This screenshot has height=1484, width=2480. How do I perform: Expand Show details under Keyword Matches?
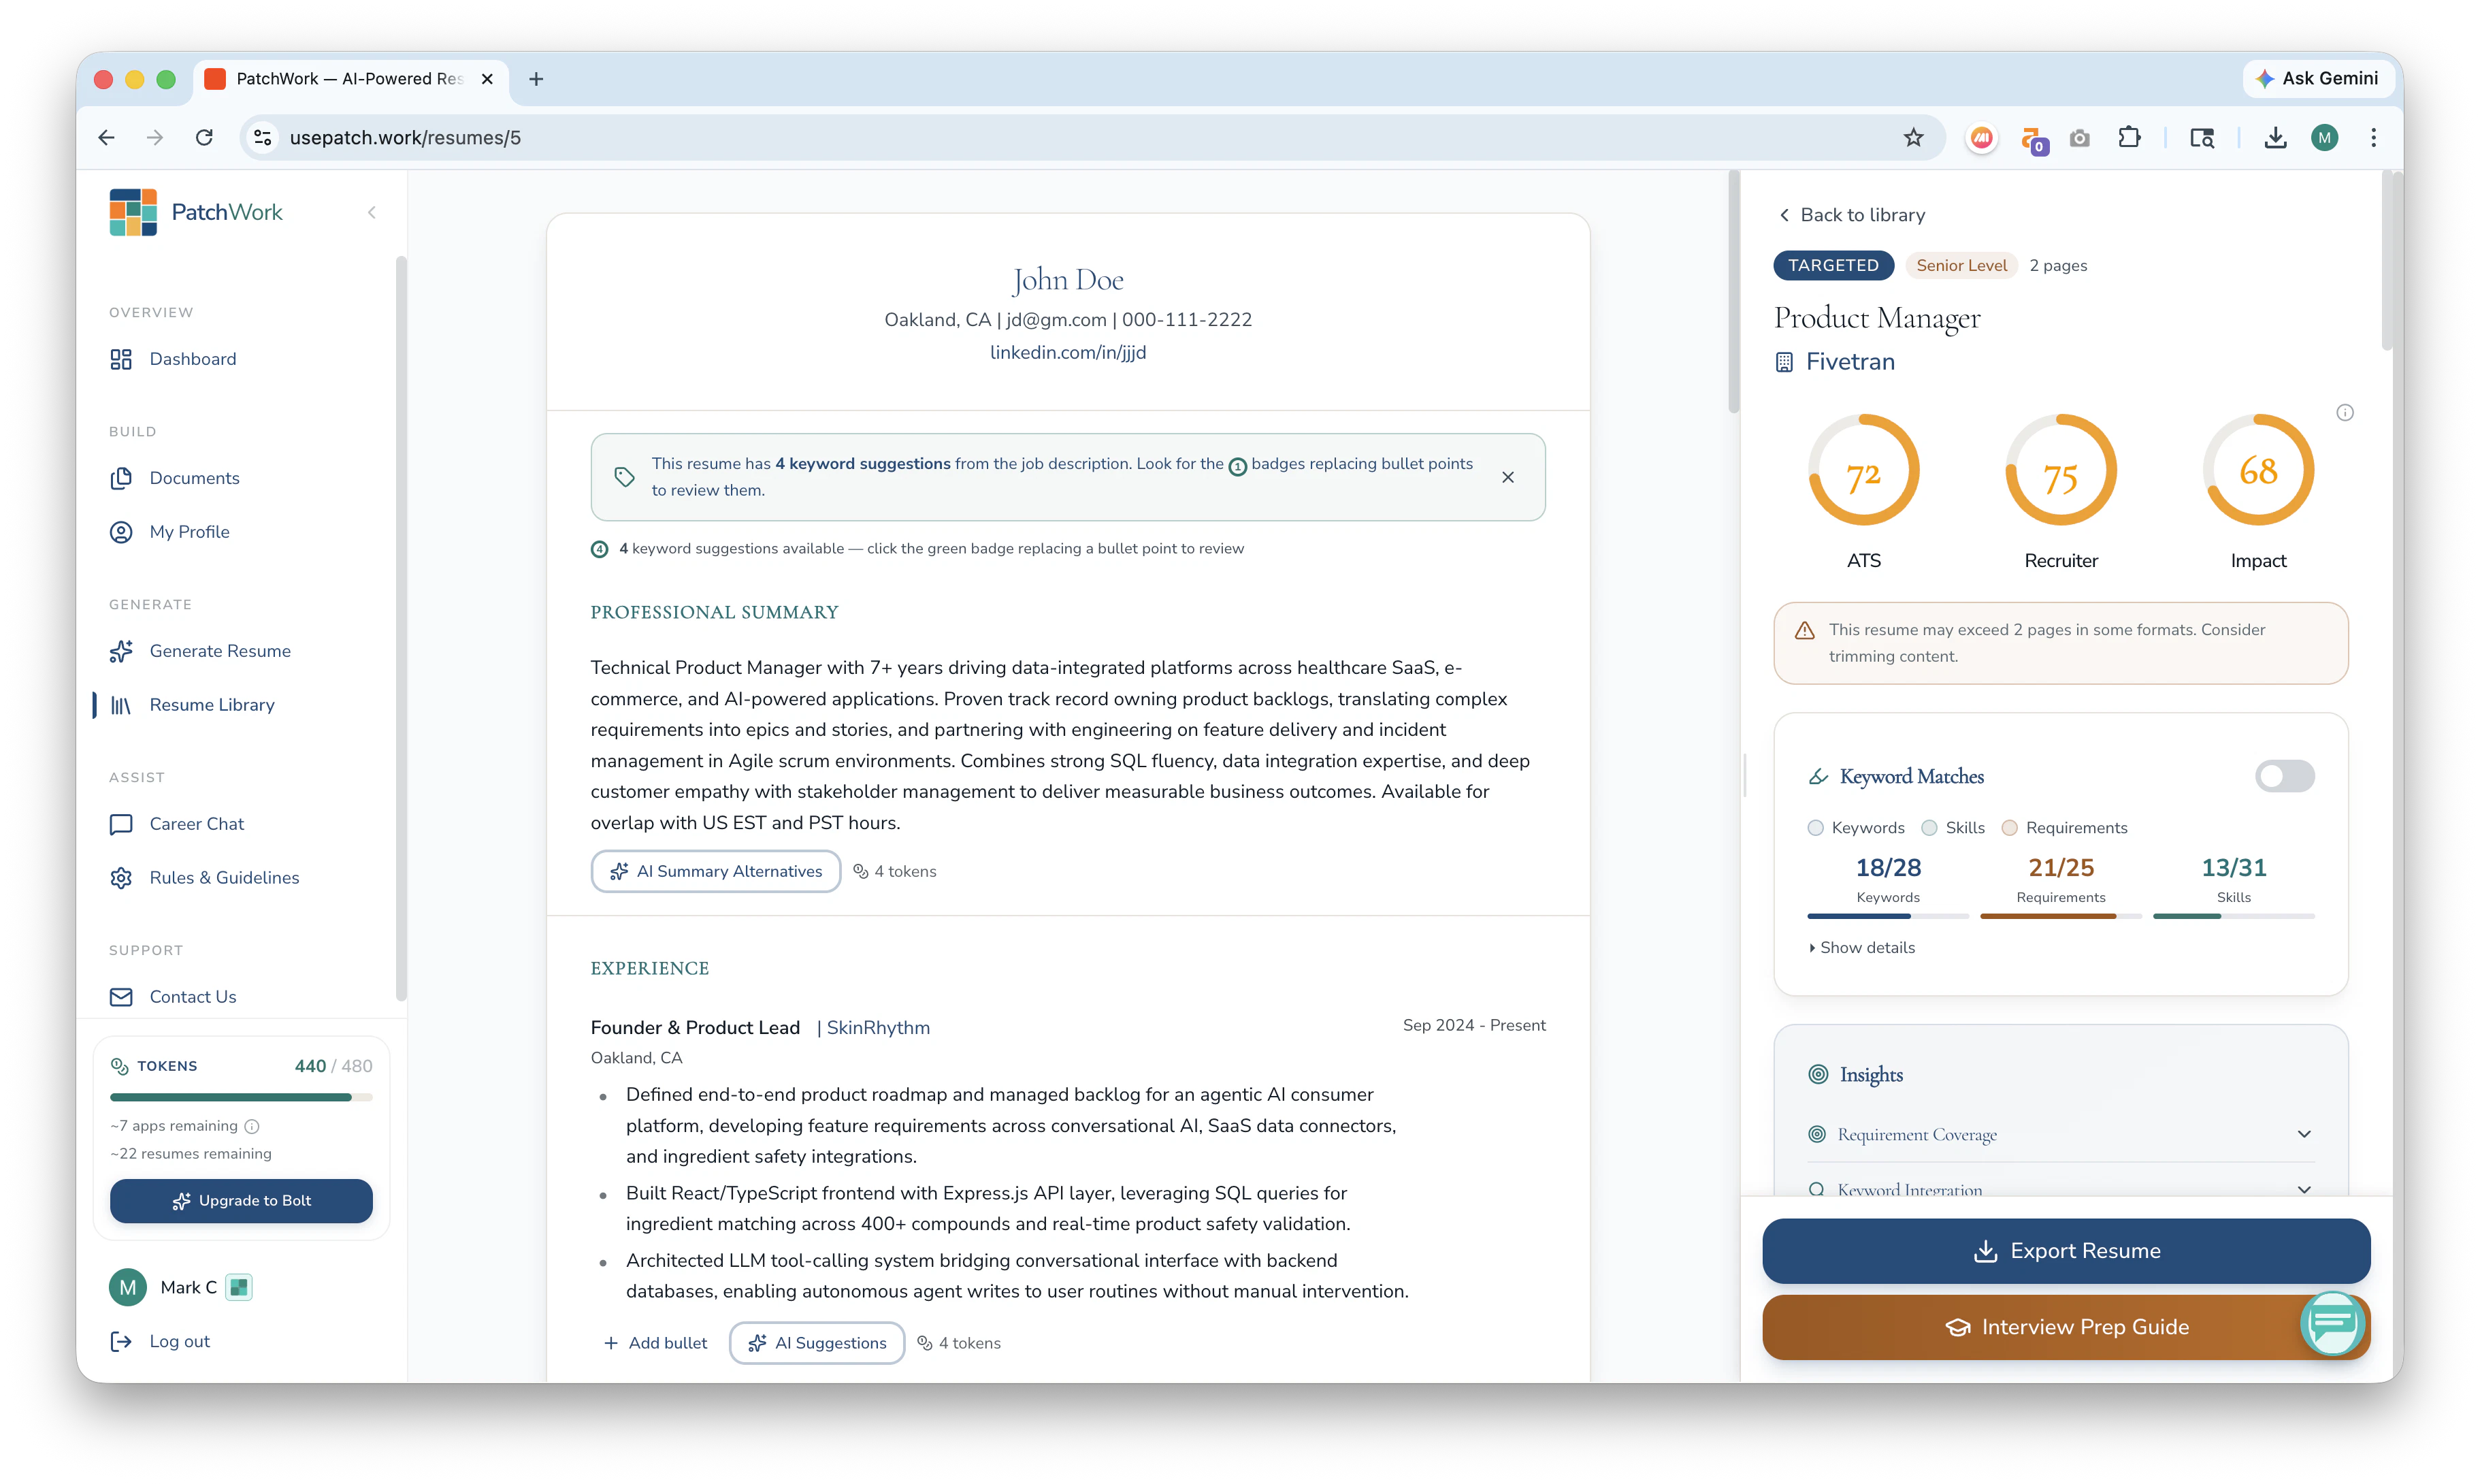coord(1861,947)
